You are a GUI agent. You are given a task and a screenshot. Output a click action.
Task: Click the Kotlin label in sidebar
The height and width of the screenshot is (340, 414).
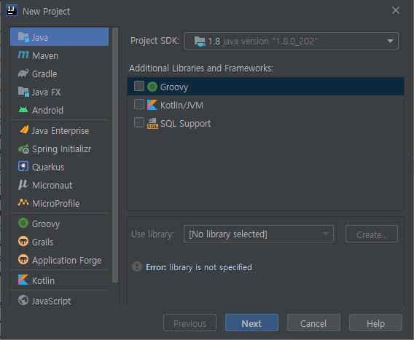point(43,280)
